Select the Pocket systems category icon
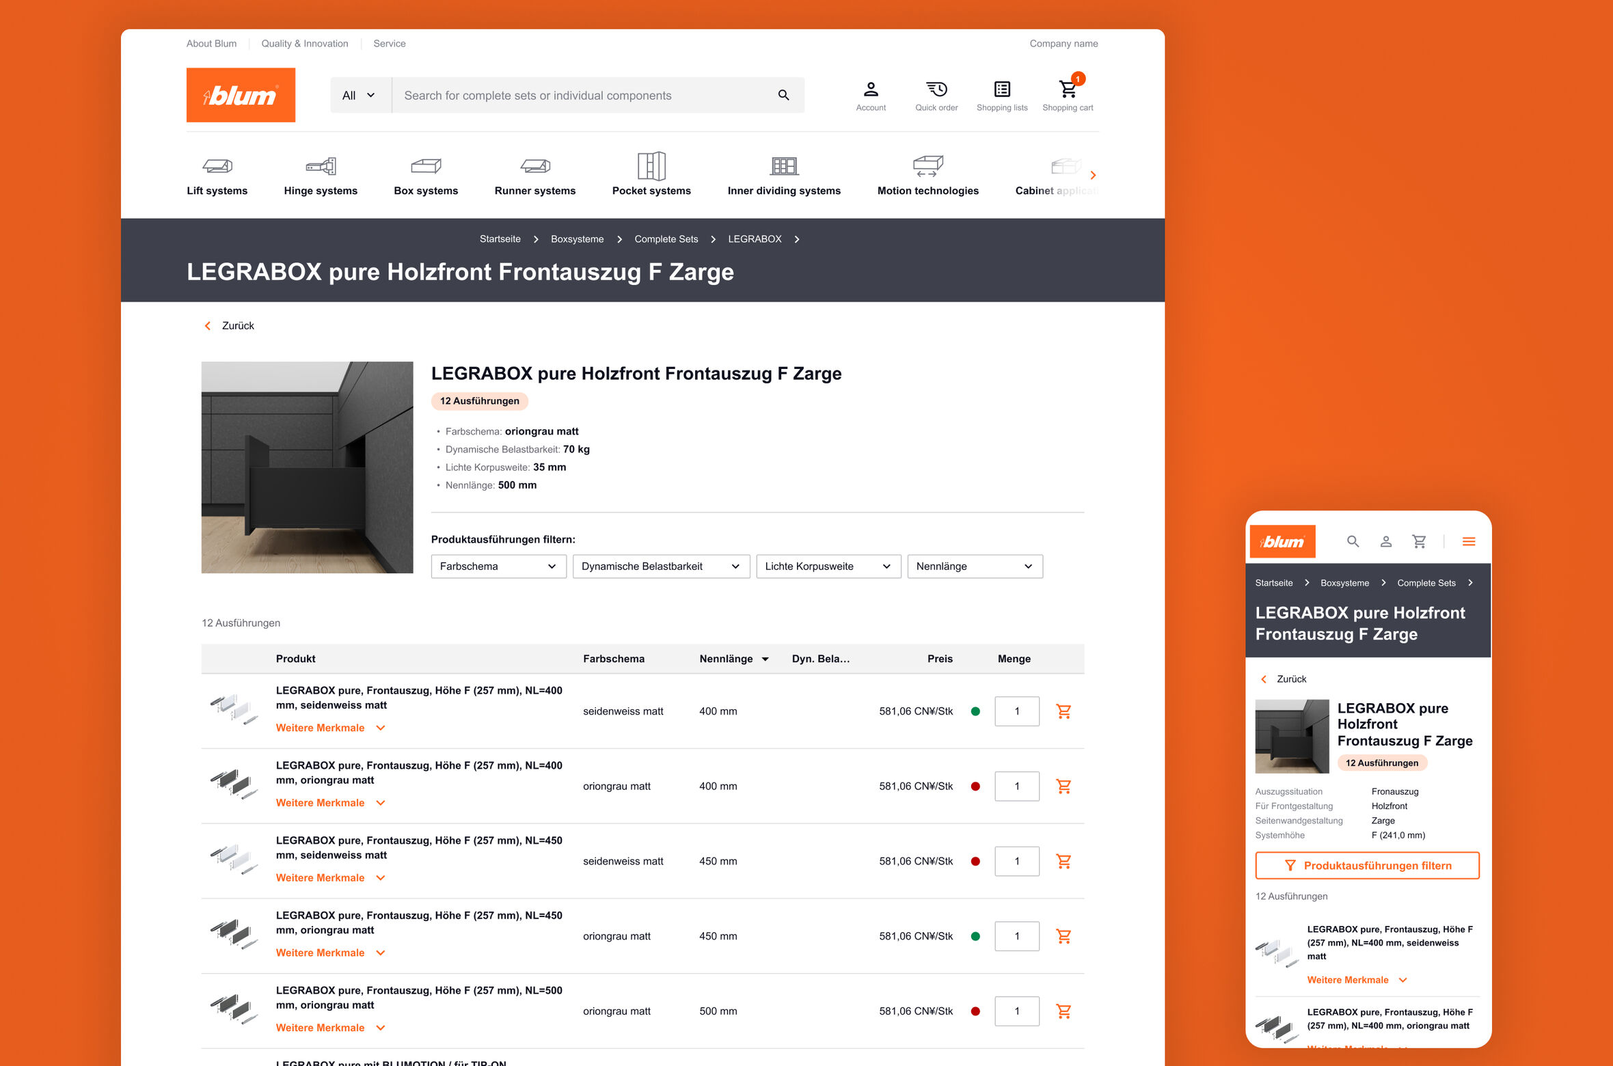Image resolution: width=1613 pixels, height=1066 pixels. [651, 166]
